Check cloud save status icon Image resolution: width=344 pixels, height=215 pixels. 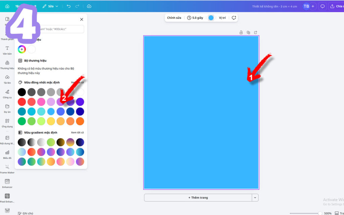pyautogui.click(x=89, y=6)
